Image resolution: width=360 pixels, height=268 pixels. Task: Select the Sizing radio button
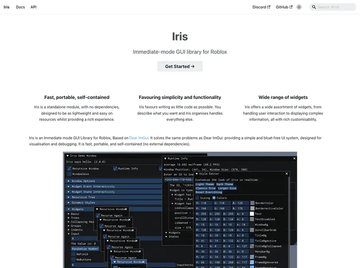coord(197,198)
